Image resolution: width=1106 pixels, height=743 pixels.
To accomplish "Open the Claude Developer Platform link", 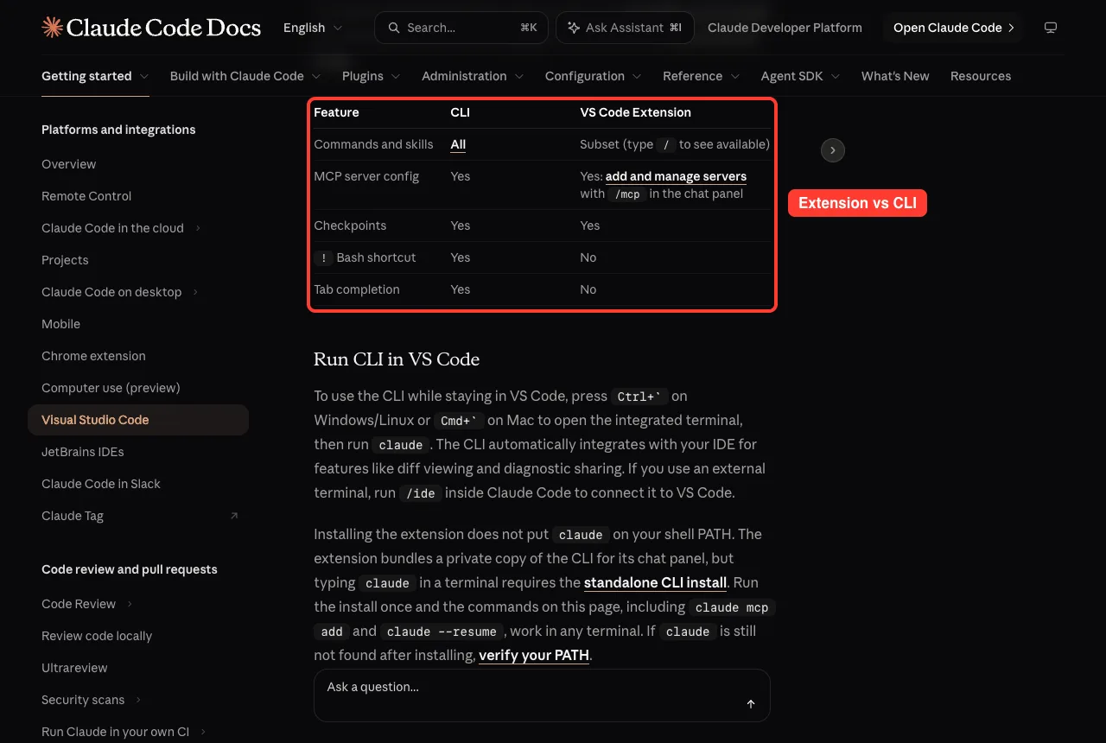I will coord(785,28).
